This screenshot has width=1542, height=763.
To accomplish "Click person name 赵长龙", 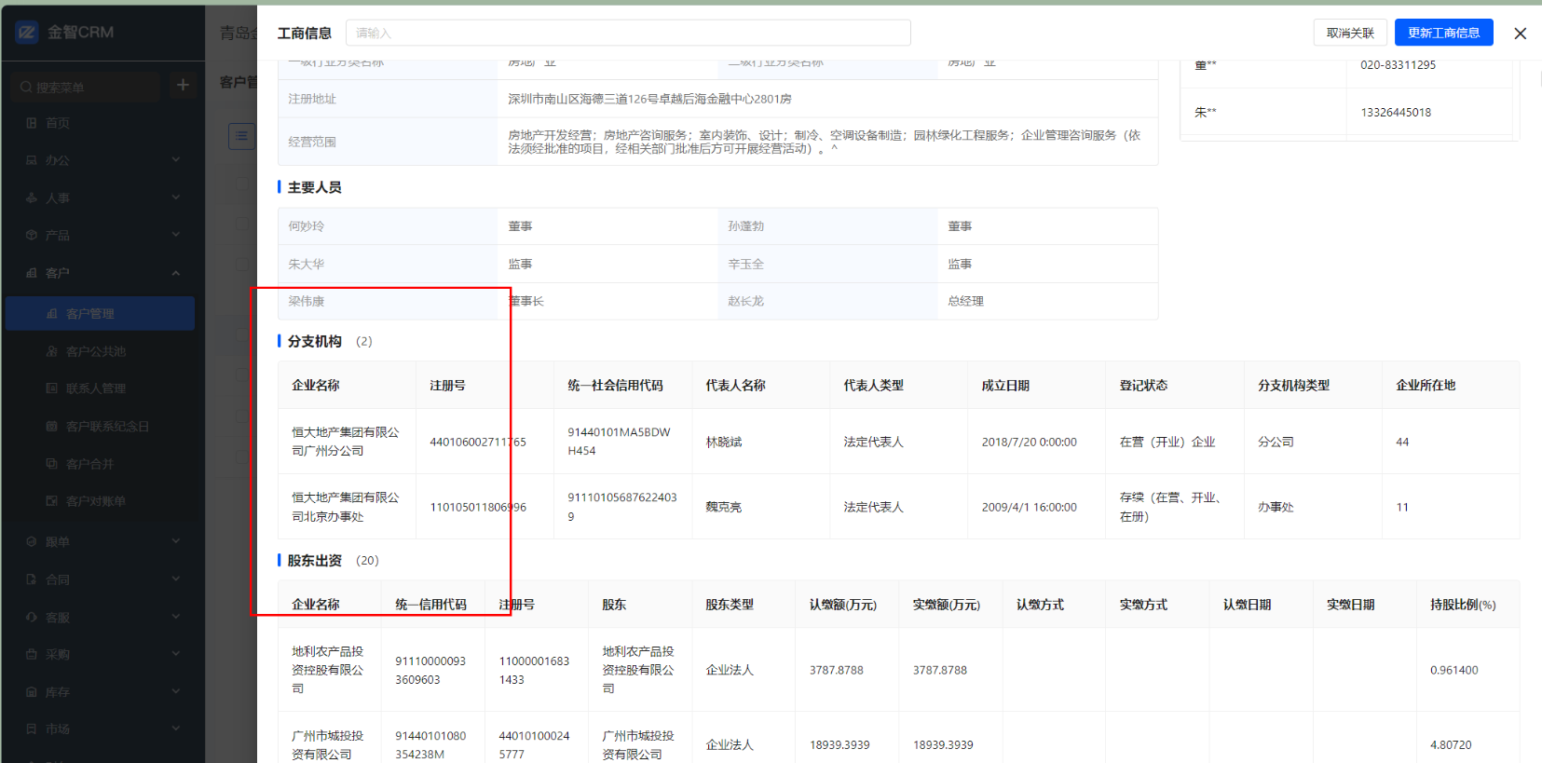I will 746,301.
